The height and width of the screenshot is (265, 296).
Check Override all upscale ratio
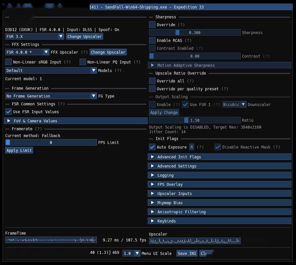click(x=152, y=81)
